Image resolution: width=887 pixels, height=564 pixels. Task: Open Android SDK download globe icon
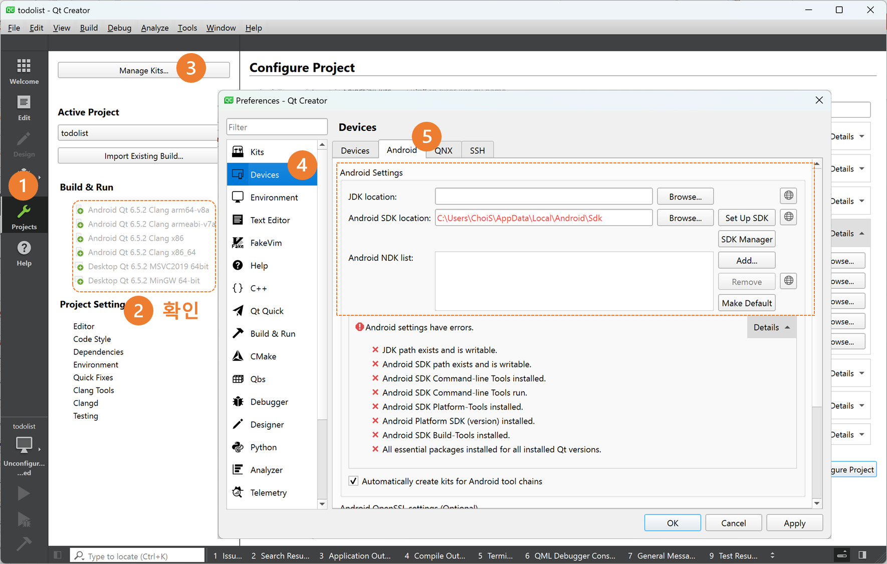[x=789, y=217]
